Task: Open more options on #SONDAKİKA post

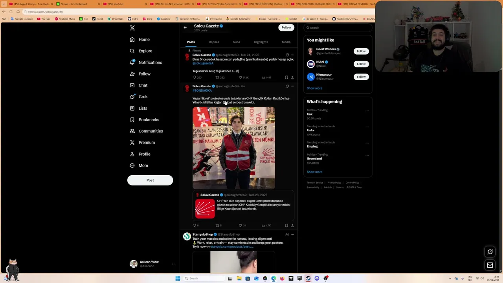Action: point(292,86)
